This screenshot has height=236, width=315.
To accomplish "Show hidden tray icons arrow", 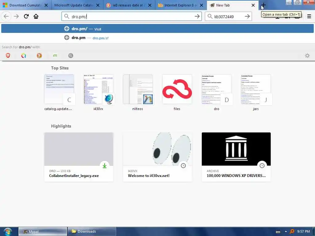I will tap(286, 232).
